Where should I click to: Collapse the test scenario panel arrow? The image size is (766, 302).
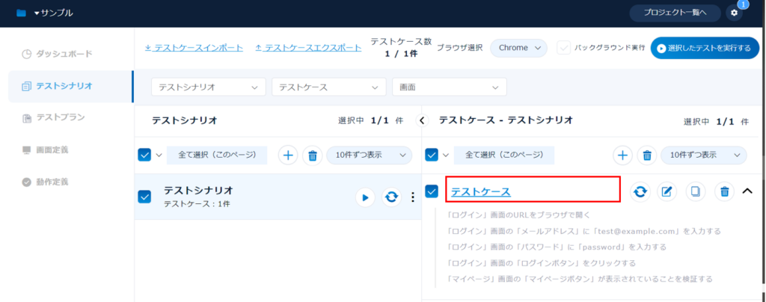pos(421,120)
